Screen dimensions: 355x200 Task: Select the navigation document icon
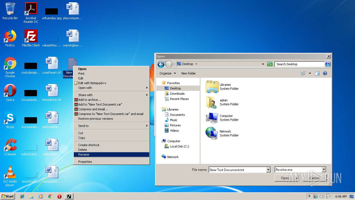tap(52, 174)
